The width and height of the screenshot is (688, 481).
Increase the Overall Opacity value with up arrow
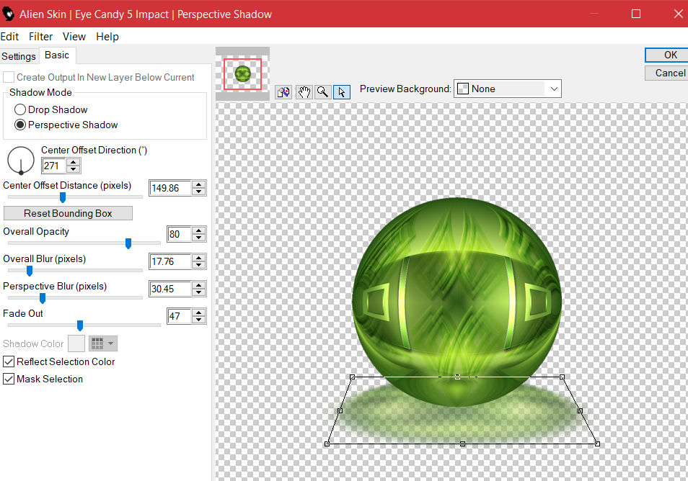pyautogui.click(x=199, y=230)
